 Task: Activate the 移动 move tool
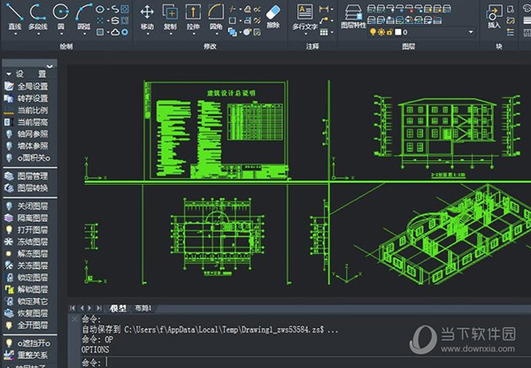[x=147, y=15]
